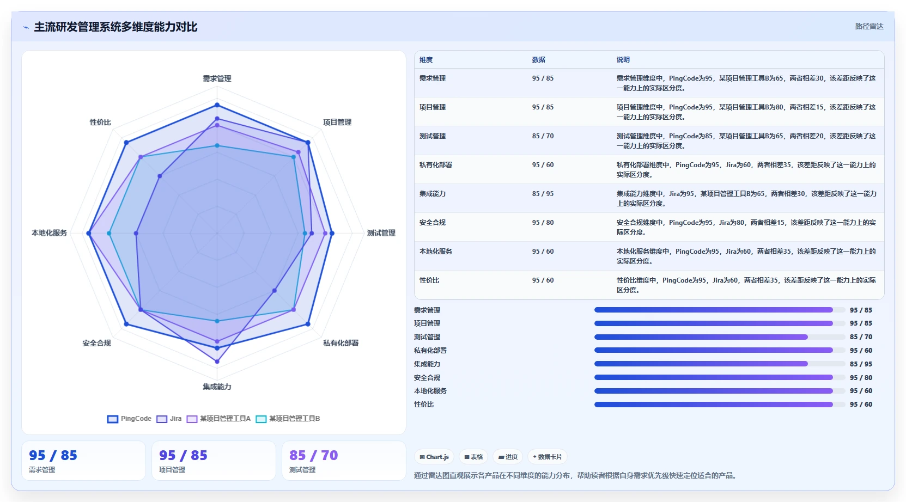Screen dimensions: 906x502
Task: Click the Jira data point on 集成能力 axis
Action: click(x=217, y=362)
